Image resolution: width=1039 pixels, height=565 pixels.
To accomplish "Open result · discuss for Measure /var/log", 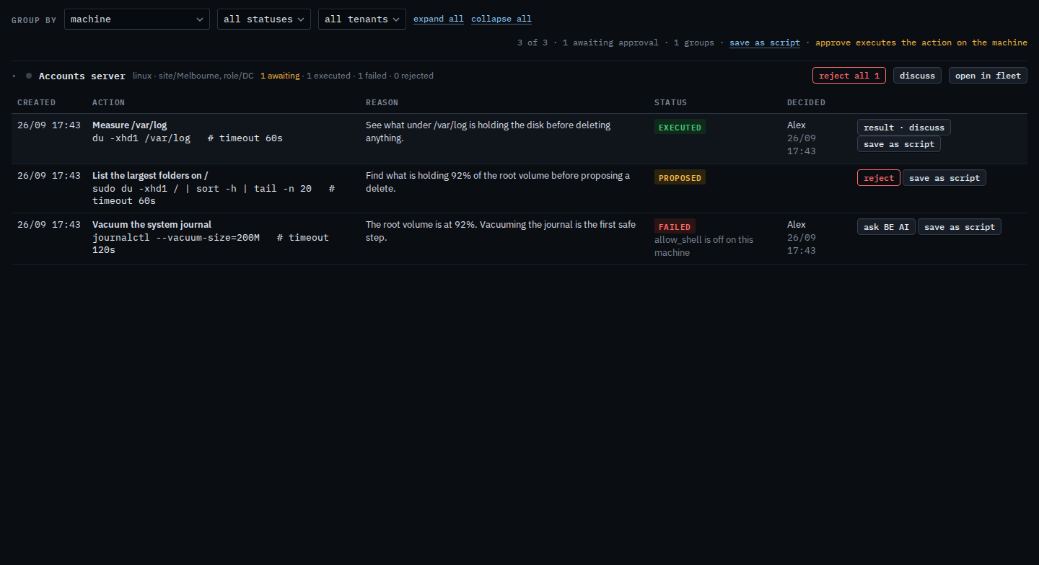I will click(904, 128).
